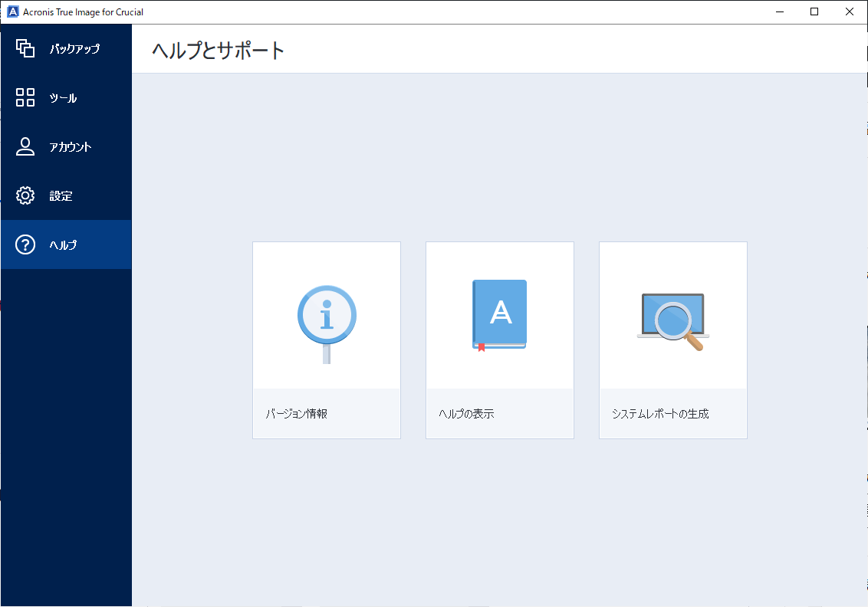The width and height of the screenshot is (868, 607).
Task: Click the アカウント person icon
Action: (x=25, y=146)
